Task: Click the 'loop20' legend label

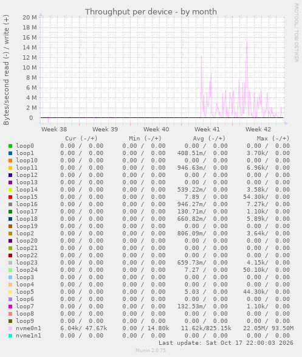Action: click(27, 241)
